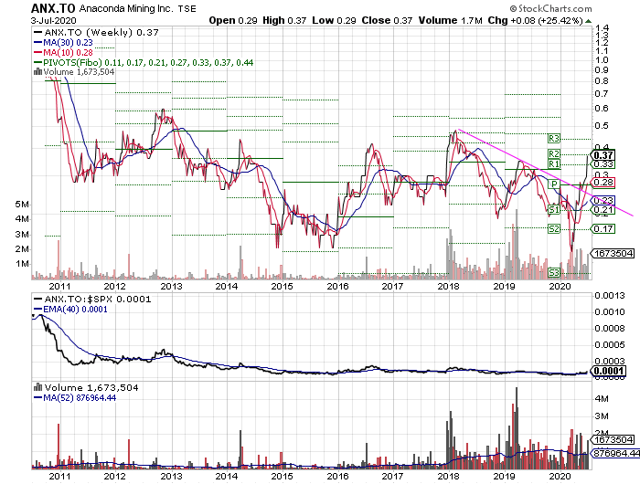The height and width of the screenshot is (484, 640).
Task: Click the R3 pivot label
Action: point(553,139)
